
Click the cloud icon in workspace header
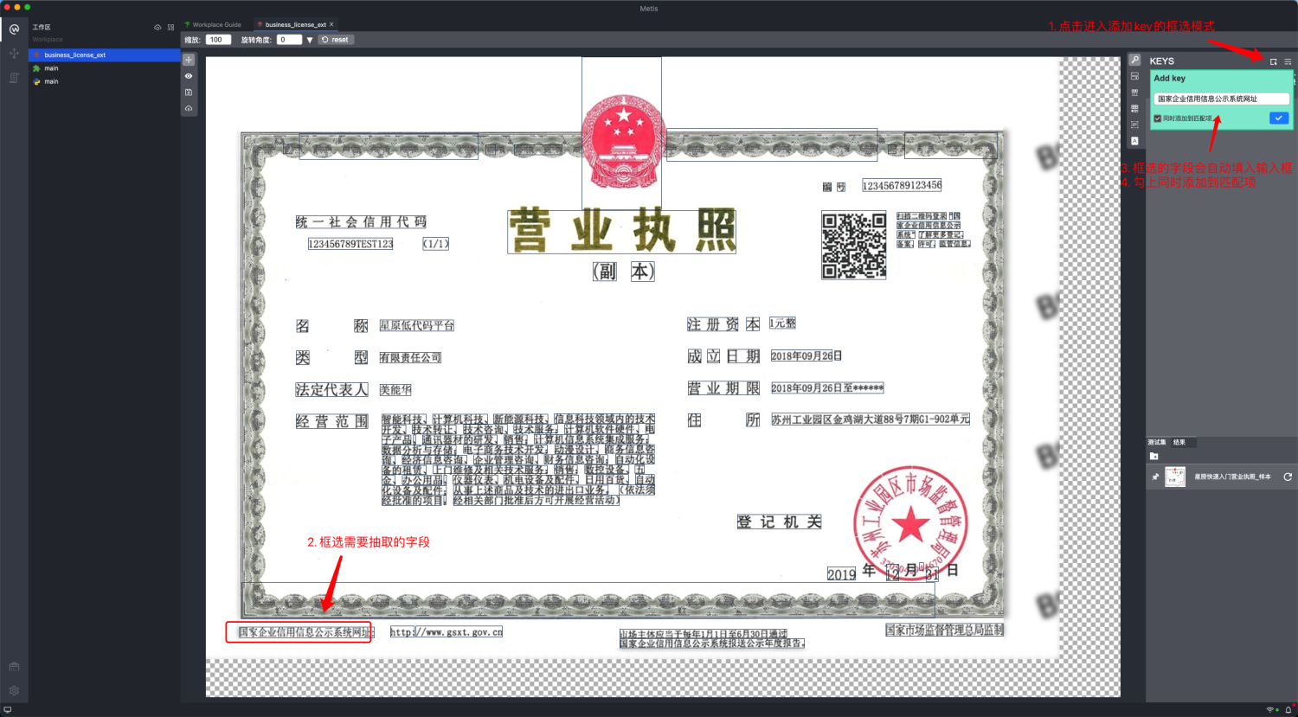point(157,28)
